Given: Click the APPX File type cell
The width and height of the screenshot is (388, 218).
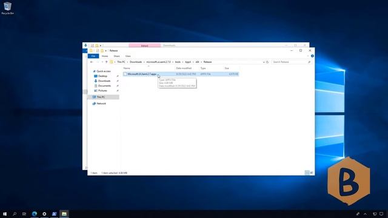Looking at the screenshot, I should (x=206, y=74).
